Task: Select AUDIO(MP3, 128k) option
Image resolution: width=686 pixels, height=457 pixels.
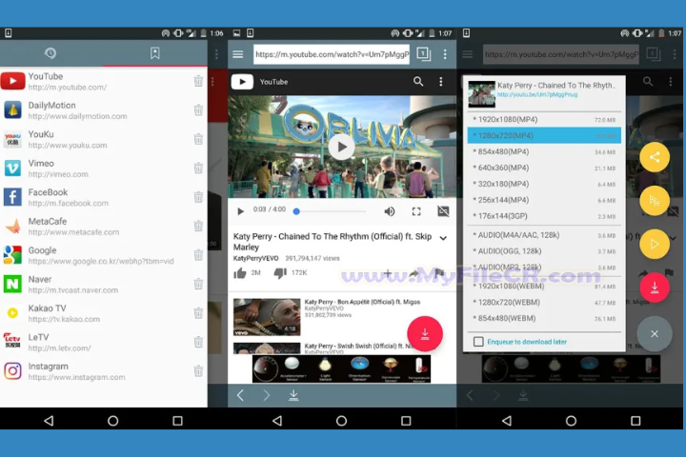Action: [x=544, y=268]
